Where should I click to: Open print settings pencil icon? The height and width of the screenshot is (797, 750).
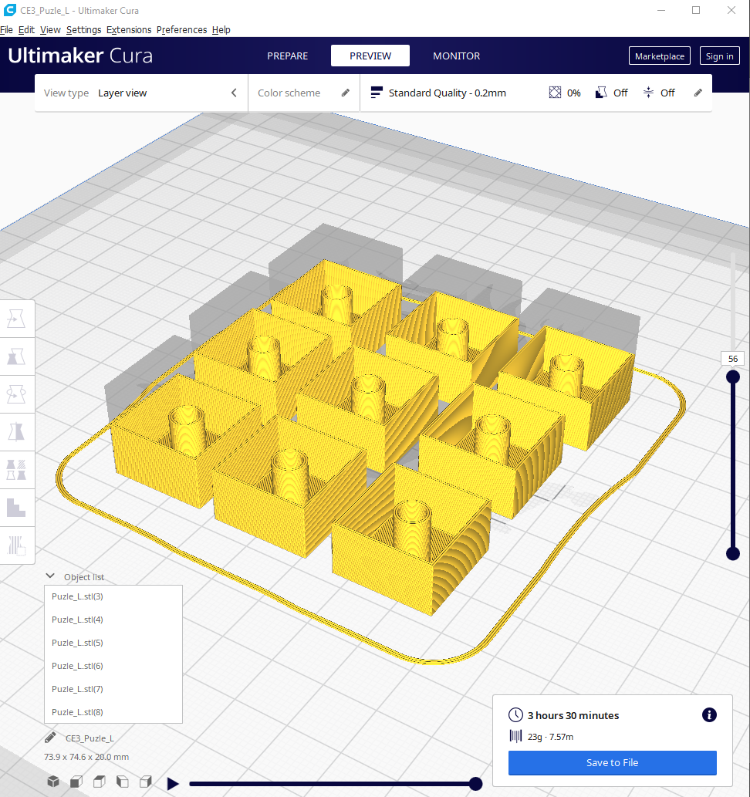pos(698,93)
